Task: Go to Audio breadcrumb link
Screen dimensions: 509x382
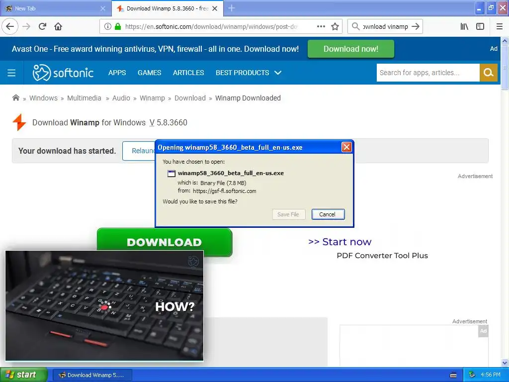Action: 121,98
